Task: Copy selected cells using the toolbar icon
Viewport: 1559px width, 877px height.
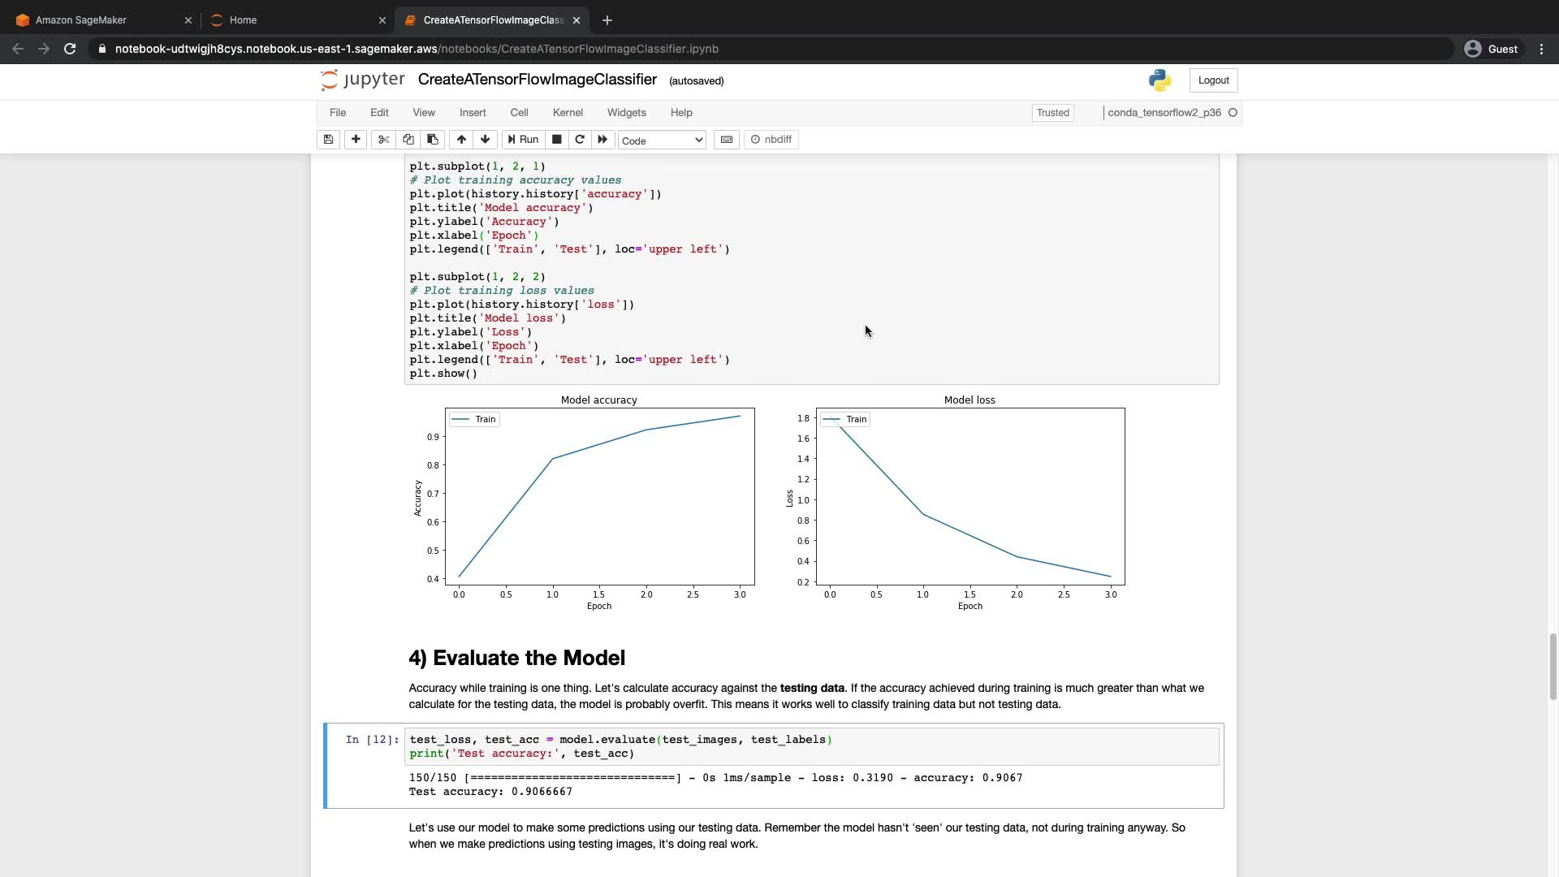Action: tap(408, 140)
